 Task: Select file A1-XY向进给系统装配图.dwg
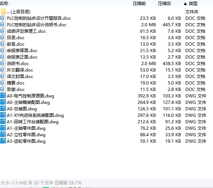(x=35, y=115)
